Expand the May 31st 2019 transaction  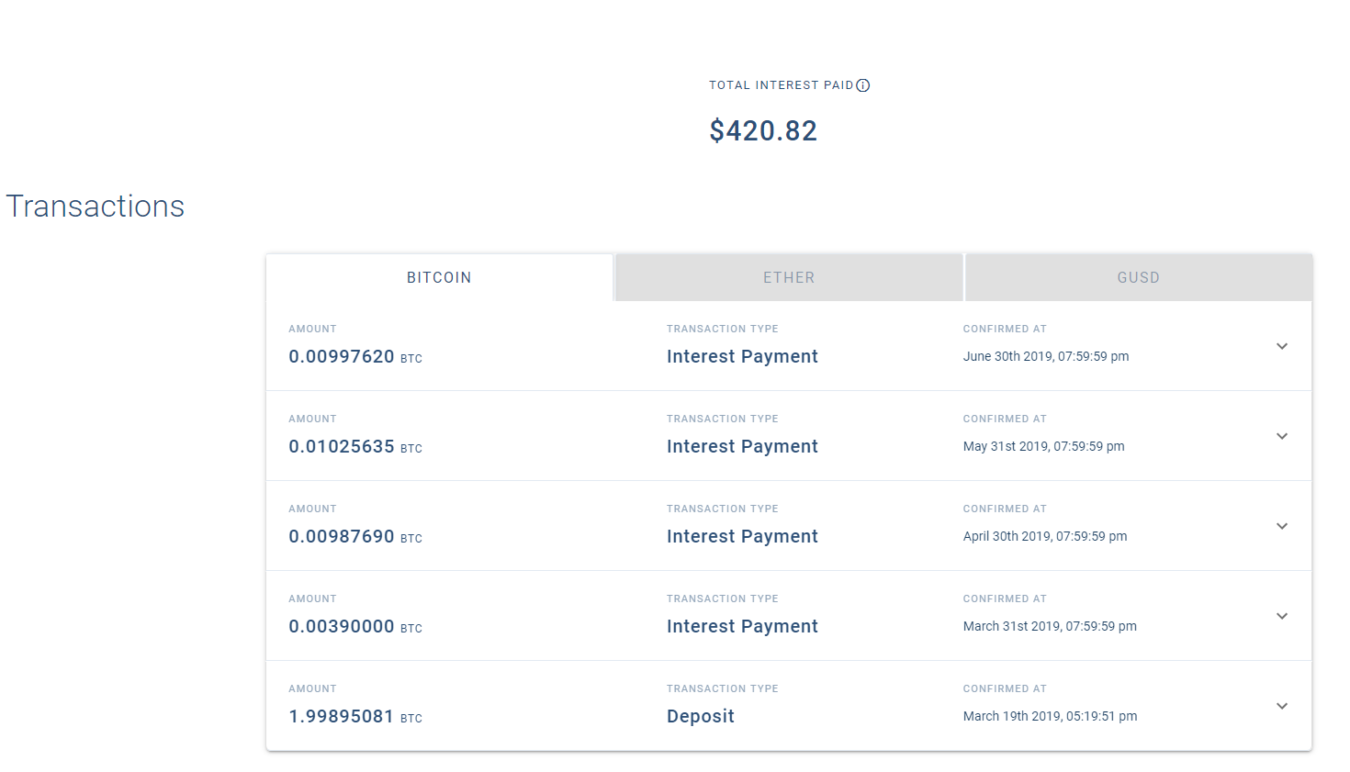tap(1282, 436)
